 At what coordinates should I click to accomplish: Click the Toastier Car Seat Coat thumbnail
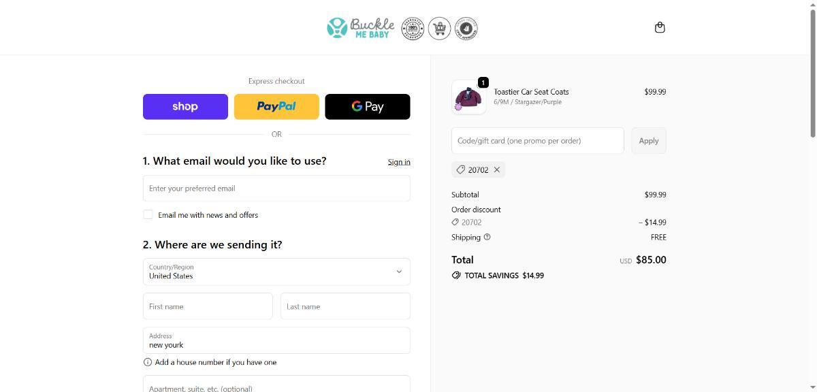coord(468,97)
